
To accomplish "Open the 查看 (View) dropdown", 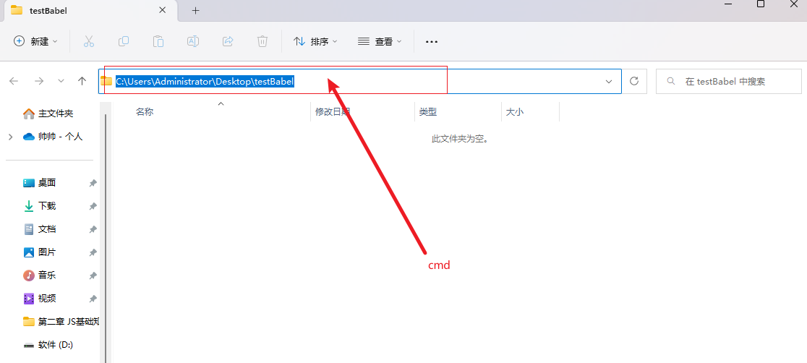I will (x=380, y=42).
